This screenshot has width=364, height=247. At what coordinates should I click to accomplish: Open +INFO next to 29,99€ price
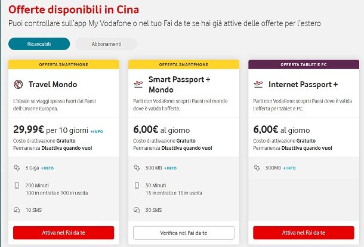coord(97,129)
